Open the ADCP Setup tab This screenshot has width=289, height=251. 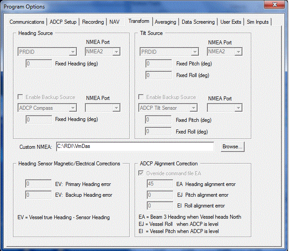pyautogui.click(x=63, y=22)
